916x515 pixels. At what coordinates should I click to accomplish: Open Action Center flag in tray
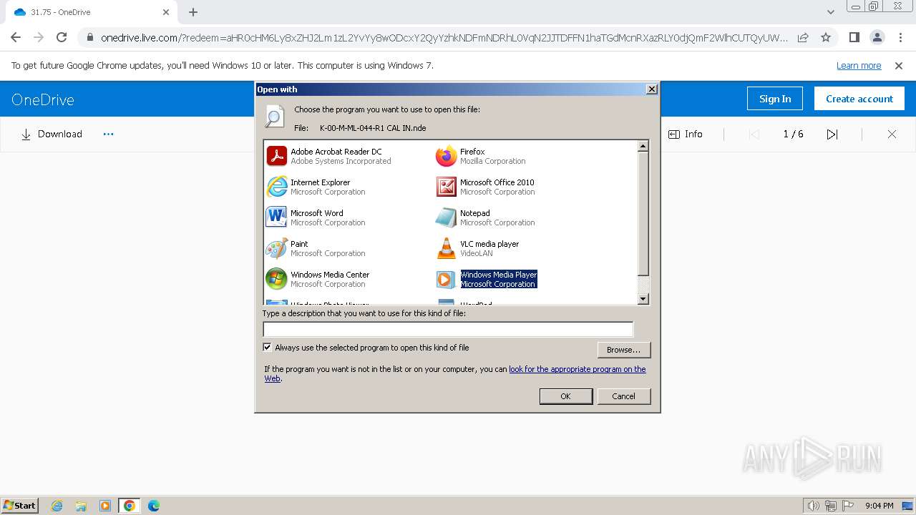click(x=848, y=506)
